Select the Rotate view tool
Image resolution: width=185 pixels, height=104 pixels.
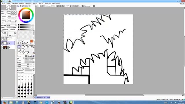click(23, 43)
